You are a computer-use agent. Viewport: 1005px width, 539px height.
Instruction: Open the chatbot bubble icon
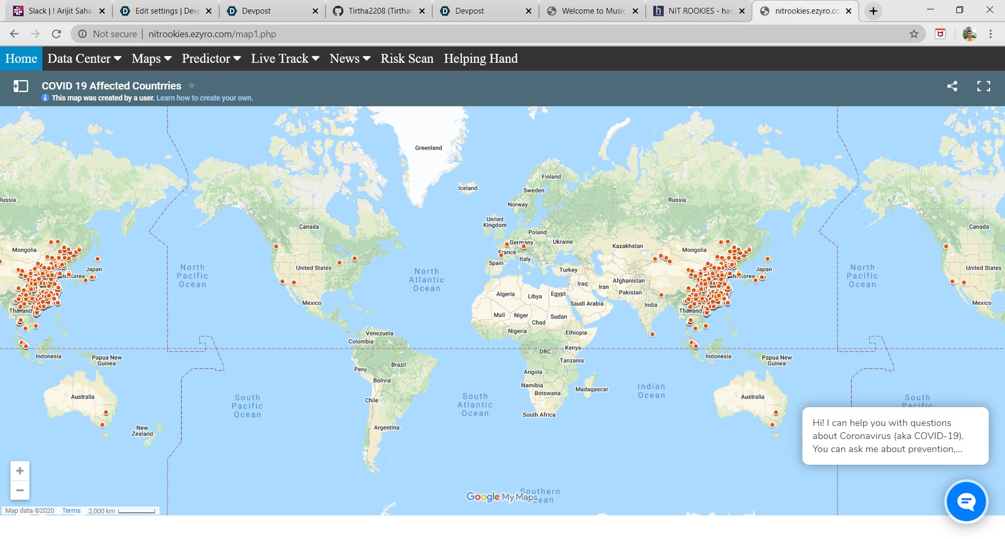click(966, 501)
